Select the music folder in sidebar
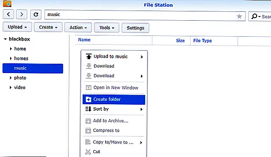This screenshot has height=157, width=271. pyautogui.click(x=33, y=68)
